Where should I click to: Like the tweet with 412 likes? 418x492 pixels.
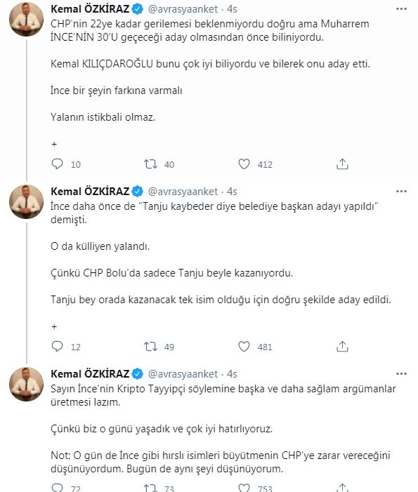pyautogui.click(x=244, y=164)
